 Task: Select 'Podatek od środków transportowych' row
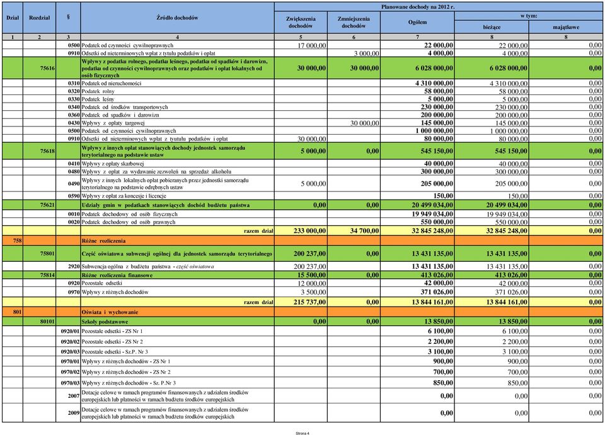point(302,107)
